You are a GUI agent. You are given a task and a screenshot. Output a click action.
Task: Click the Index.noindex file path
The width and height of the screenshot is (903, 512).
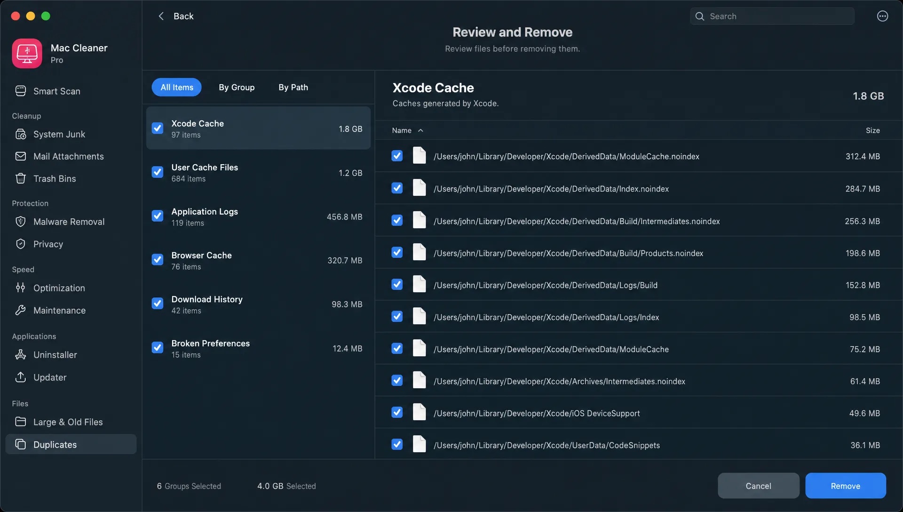(551, 189)
